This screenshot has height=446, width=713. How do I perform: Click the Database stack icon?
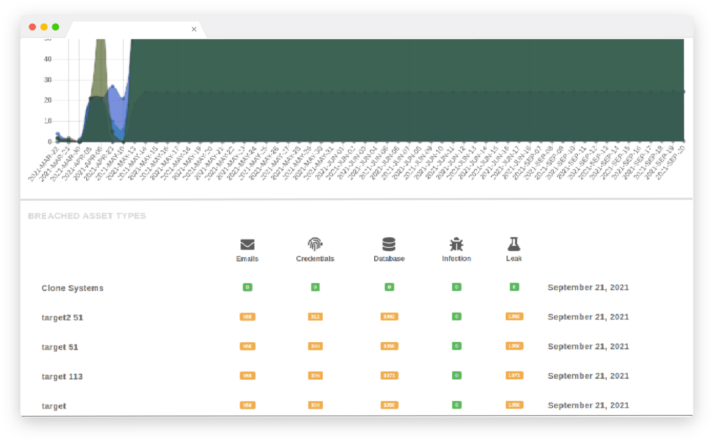pyautogui.click(x=389, y=244)
